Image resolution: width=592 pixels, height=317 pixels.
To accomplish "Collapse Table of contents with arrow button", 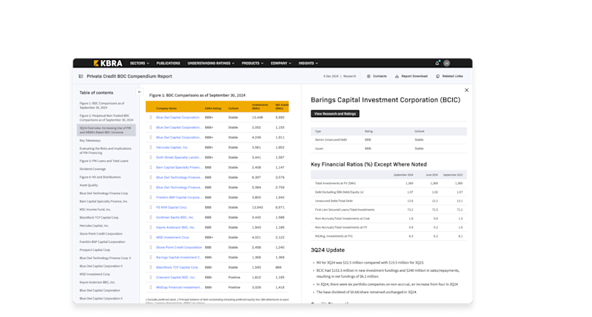I will tap(139, 92).
